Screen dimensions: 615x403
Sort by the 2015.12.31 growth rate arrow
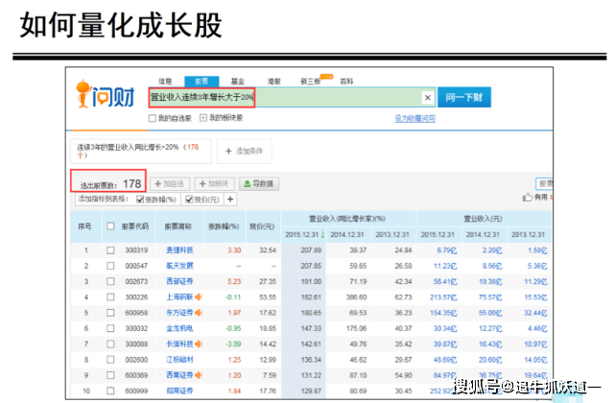coord(322,235)
